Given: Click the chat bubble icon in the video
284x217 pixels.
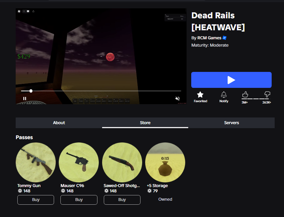Looking at the screenshot, I should pyautogui.click(x=28, y=11).
